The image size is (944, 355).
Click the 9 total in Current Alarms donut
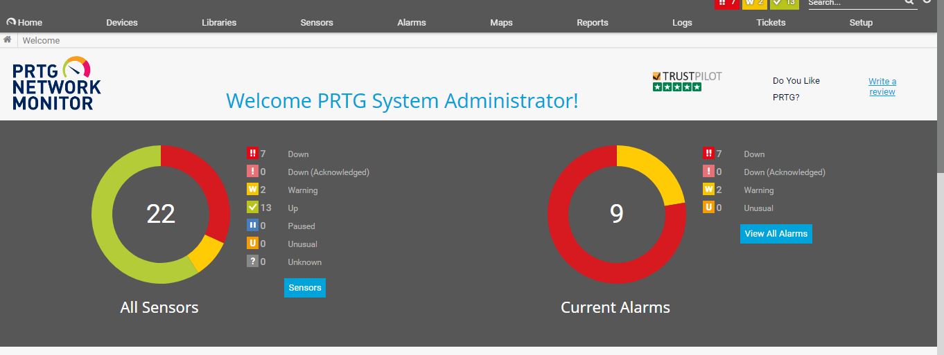pyautogui.click(x=617, y=214)
